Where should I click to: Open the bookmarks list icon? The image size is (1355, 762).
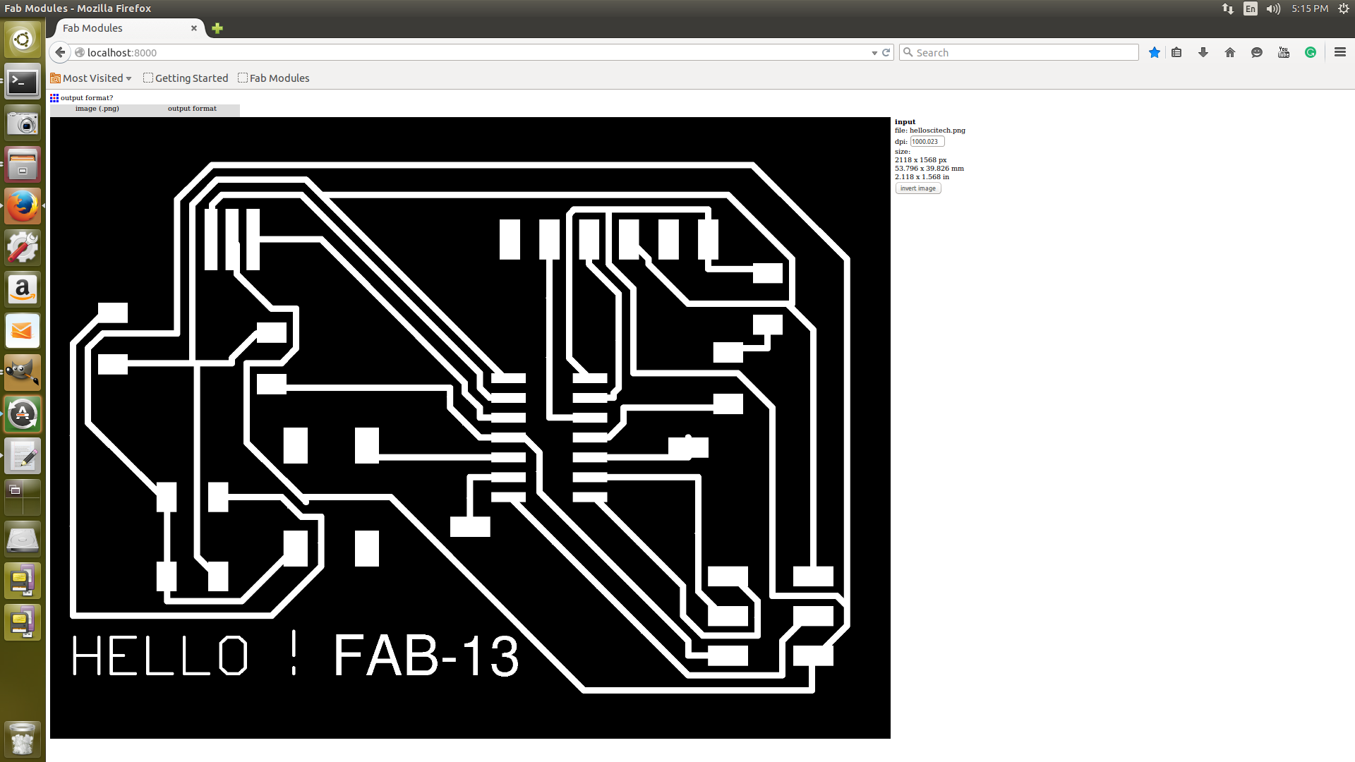1176,52
